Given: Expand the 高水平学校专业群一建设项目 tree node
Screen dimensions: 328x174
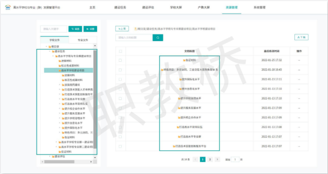Looking at the screenshot, I should pos(56,142).
